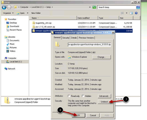The image size is (147, 120).
Task: Click the Unblock button
Action: pyautogui.click(x=104, y=102)
